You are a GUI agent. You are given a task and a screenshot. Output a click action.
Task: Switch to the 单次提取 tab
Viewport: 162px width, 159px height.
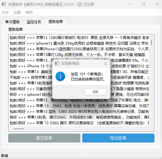[x=13, y=22]
